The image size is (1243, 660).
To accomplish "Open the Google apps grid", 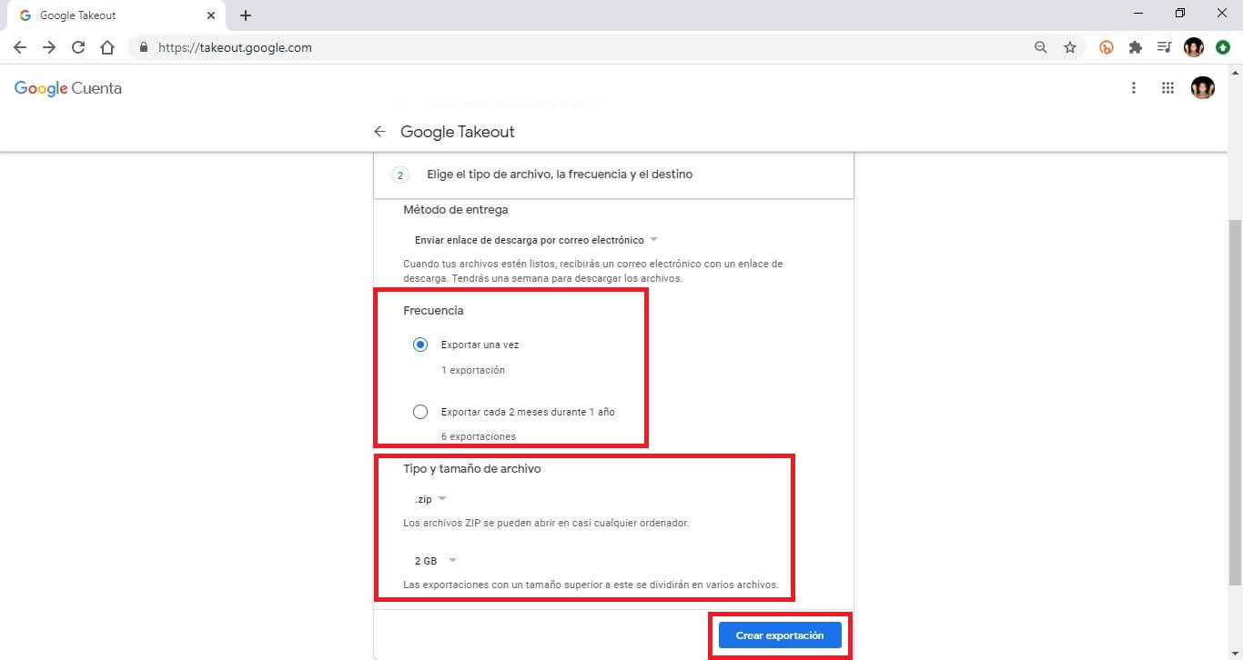I will (x=1168, y=88).
